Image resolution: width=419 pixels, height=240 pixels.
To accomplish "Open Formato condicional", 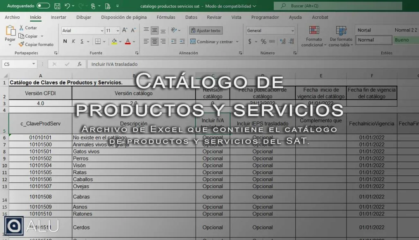I will pyautogui.click(x=314, y=36).
